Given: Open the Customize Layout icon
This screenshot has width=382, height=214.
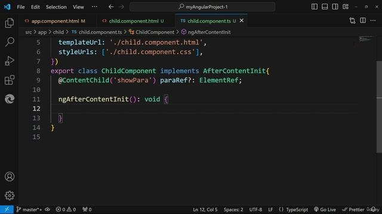Looking at the screenshot, I should click(x=345, y=7).
